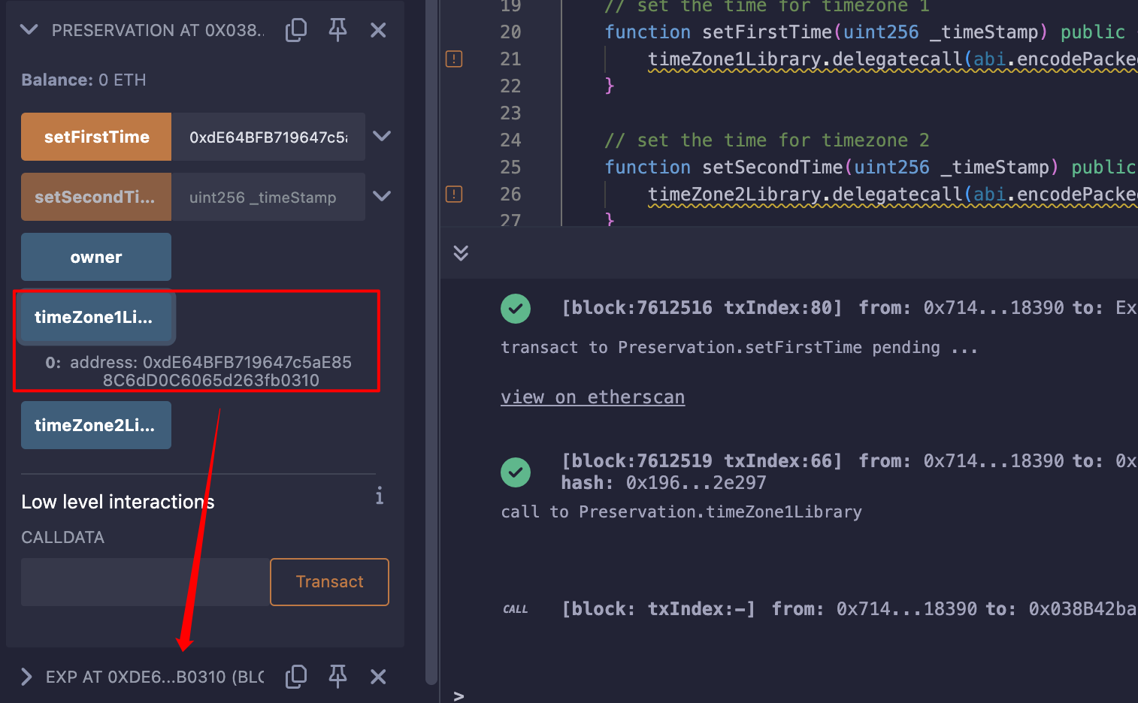The width and height of the screenshot is (1138, 703).
Task: Collapse the Preservation contract instance
Action: pos(29,30)
